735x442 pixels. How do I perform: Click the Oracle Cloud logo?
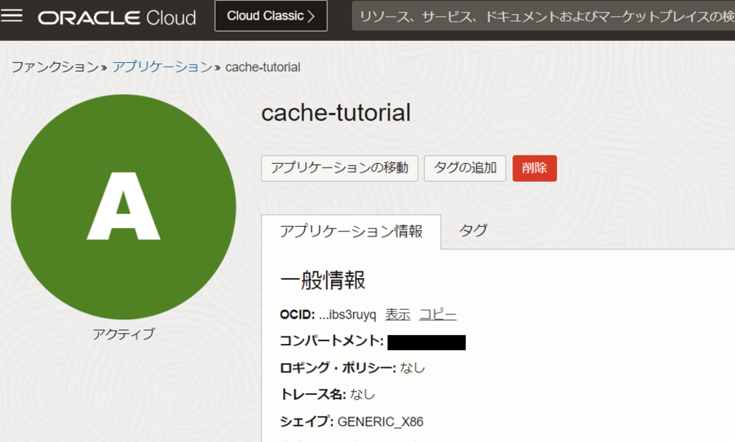[117, 17]
